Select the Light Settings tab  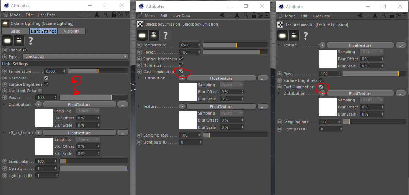43,31
